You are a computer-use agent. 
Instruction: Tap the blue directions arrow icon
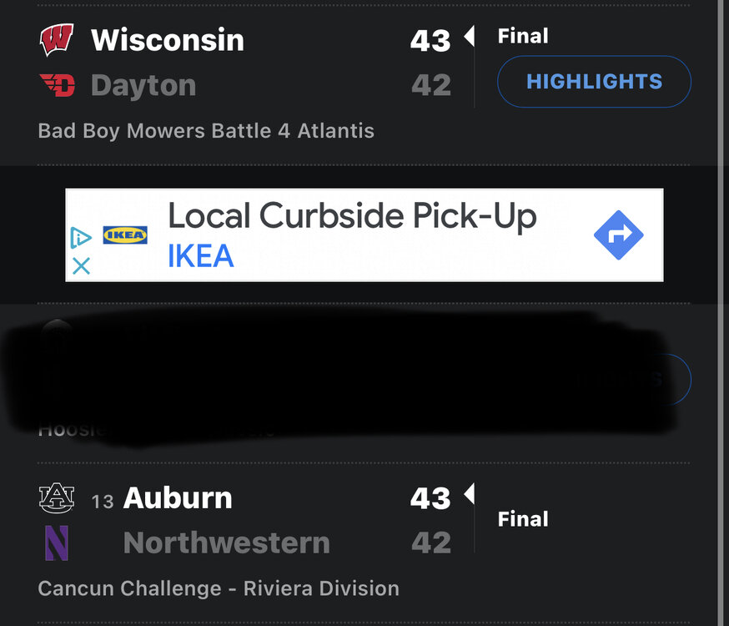tap(618, 235)
